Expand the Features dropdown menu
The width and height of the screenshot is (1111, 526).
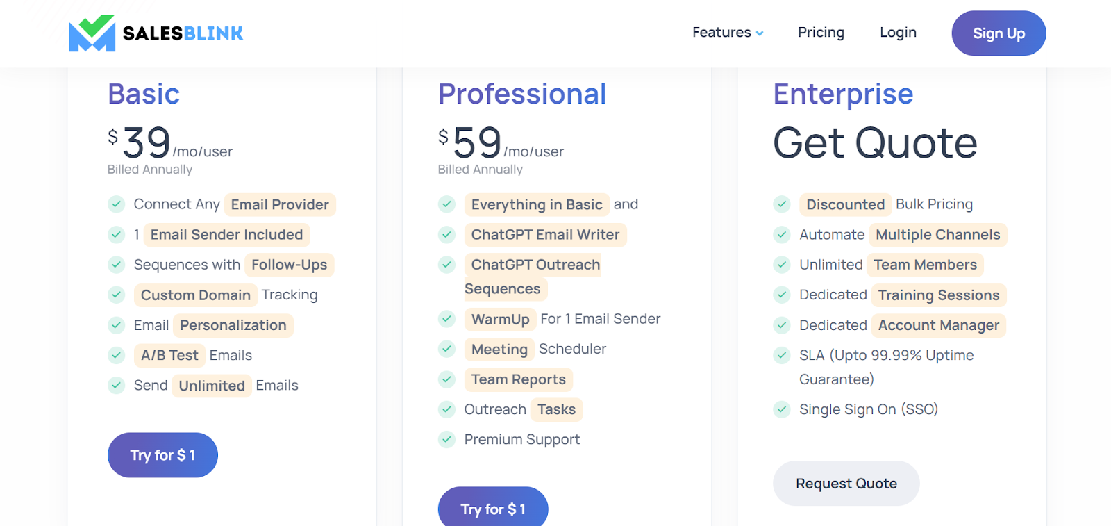tap(727, 33)
